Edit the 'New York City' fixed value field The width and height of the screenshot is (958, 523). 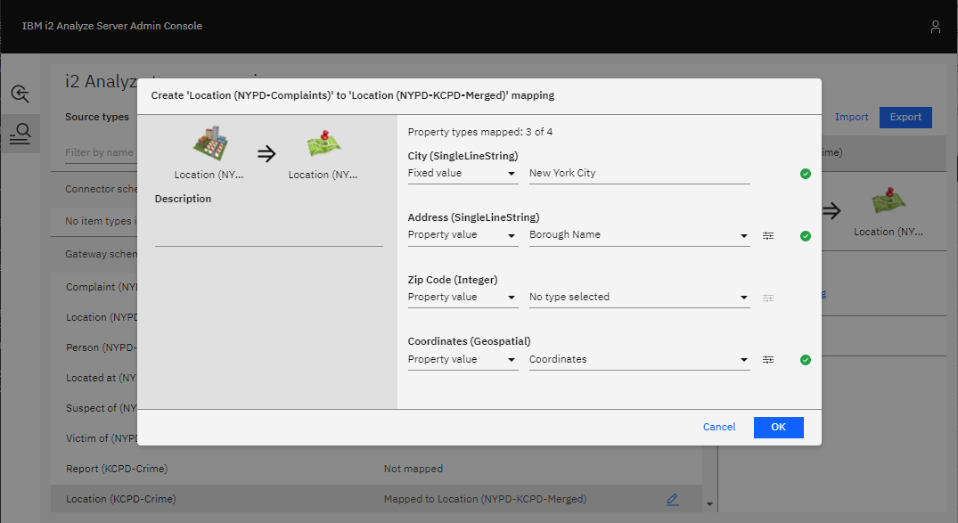tap(639, 174)
